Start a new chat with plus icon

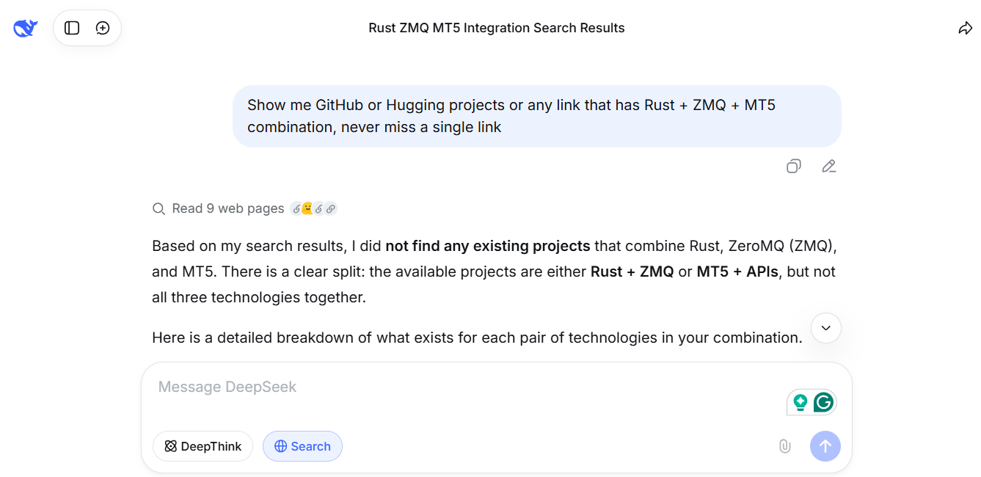tap(103, 28)
